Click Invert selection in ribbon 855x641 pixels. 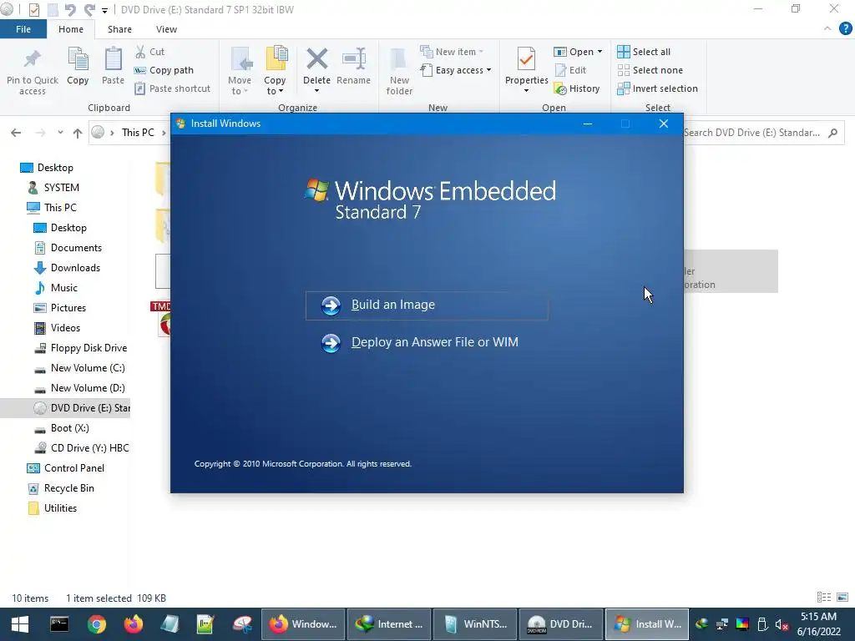pos(658,88)
